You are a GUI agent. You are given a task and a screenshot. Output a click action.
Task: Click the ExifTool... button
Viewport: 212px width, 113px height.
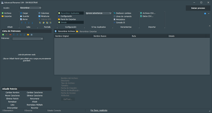click(x=68, y=99)
